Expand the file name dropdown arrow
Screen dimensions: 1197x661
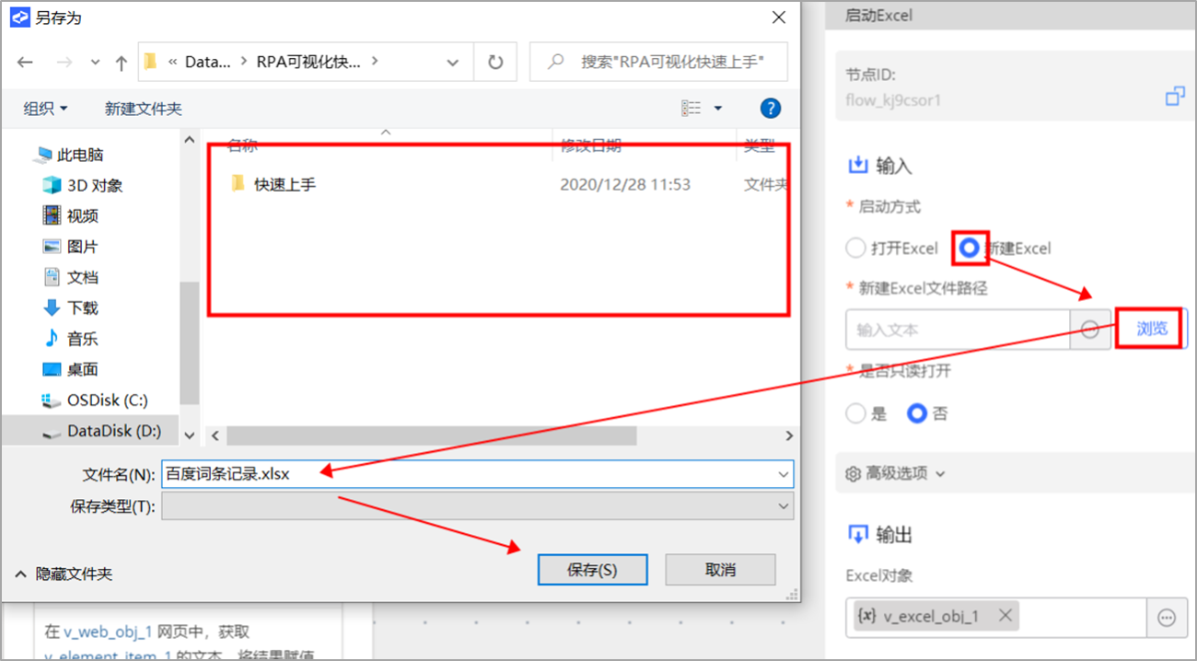[784, 474]
